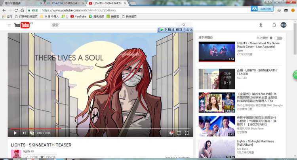Click the autoplay info icon
This screenshot has height=160, width=297.
tap(271, 38)
